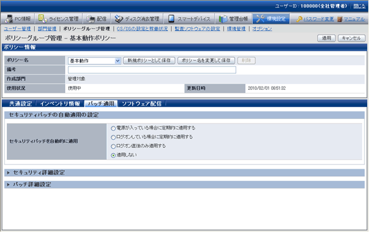Viewport: 369px width, 232px height.
Task: Open the PC情報 main menu
Action: click(x=18, y=18)
